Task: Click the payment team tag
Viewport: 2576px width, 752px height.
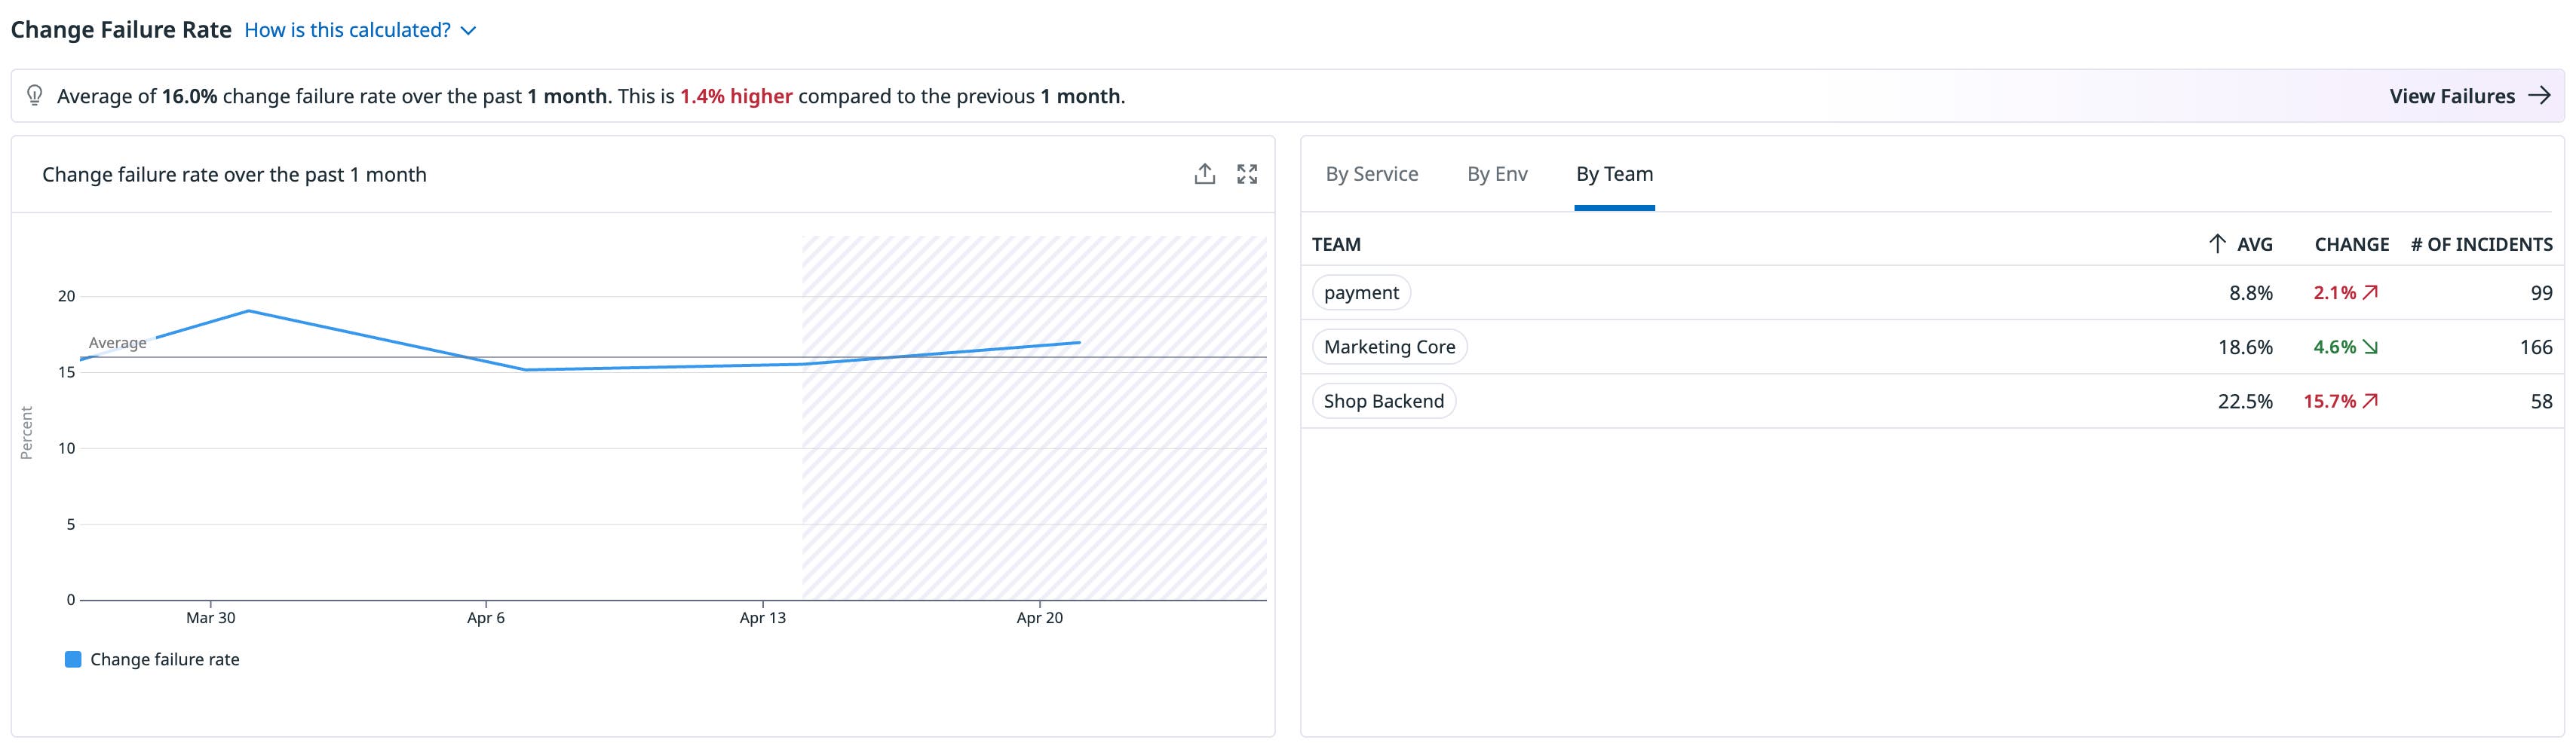Action: [1361, 292]
